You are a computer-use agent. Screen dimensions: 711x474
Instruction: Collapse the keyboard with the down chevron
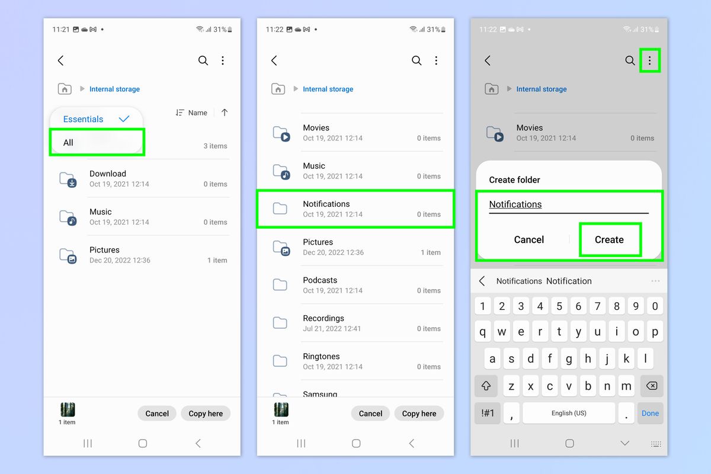(x=624, y=443)
